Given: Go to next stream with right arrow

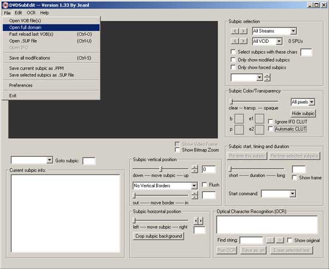Looking at the screenshot, I should (243, 31).
